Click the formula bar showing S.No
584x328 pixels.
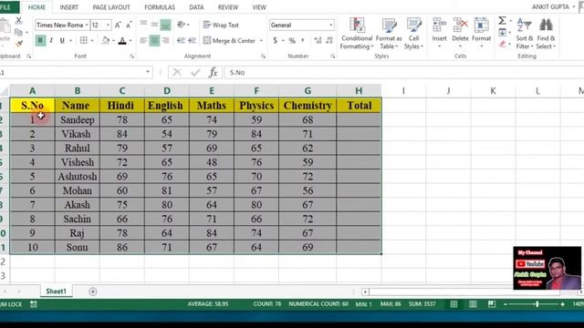(404, 72)
